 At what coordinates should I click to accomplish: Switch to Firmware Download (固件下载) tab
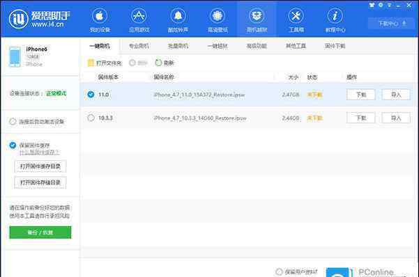tap(335, 46)
